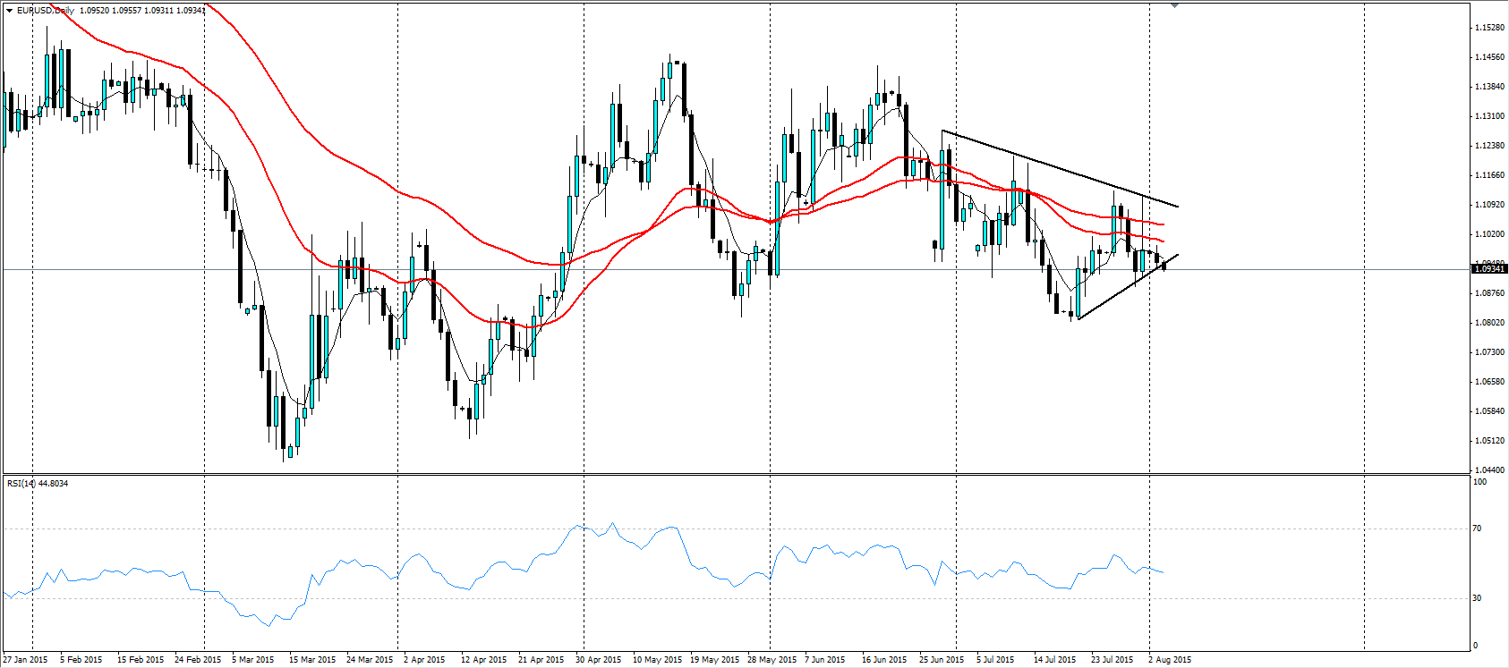This screenshot has width=1509, height=668.
Task: Click the 1.13840 price scale label
Action: 1489,87
